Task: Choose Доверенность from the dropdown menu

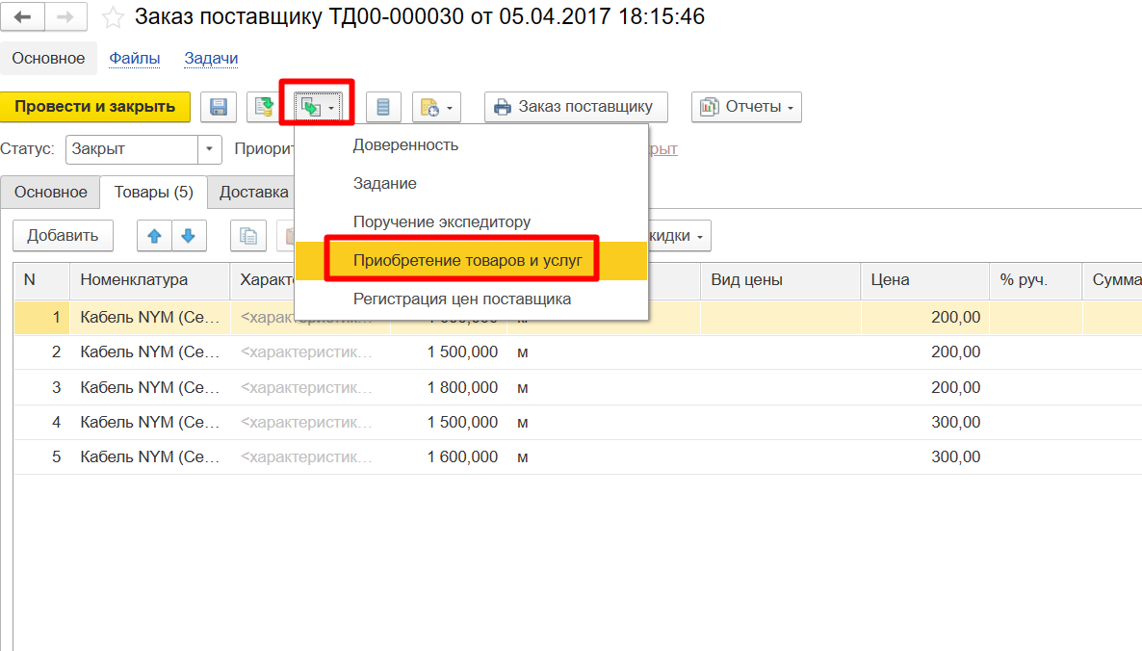Action: pyautogui.click(x=405, y=145)
